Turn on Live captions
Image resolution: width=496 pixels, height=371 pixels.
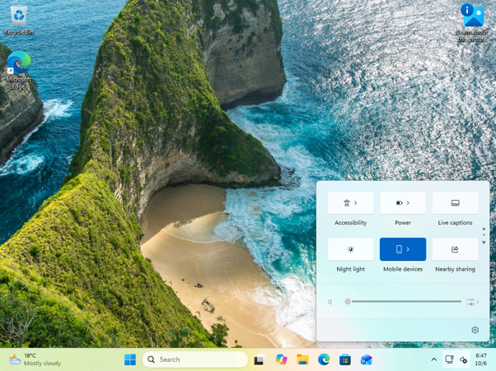455,202
